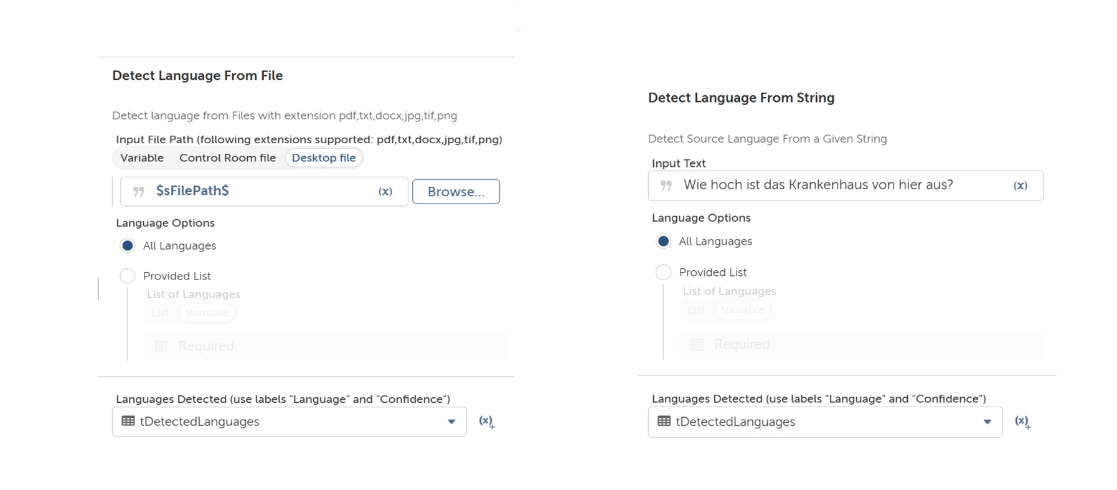Click table icon in left Languages Detected dropdown

128,422
